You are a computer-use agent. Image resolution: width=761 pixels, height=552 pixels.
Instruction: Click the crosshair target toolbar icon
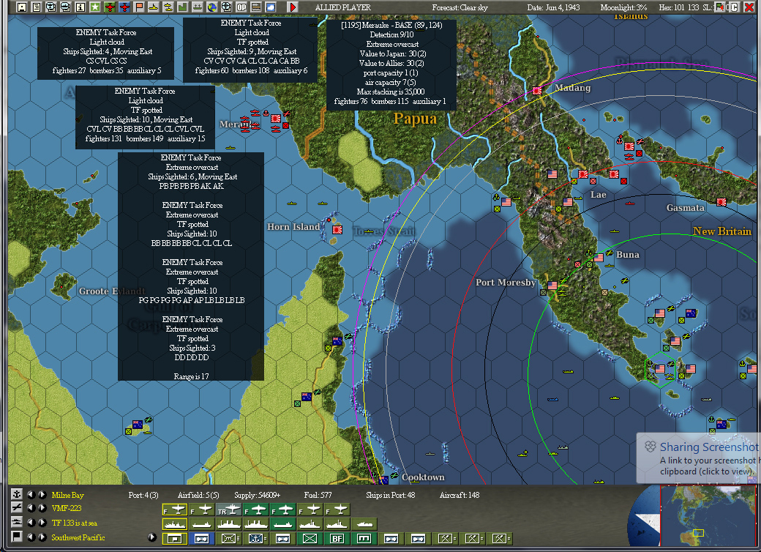click(x=226, y=7)
